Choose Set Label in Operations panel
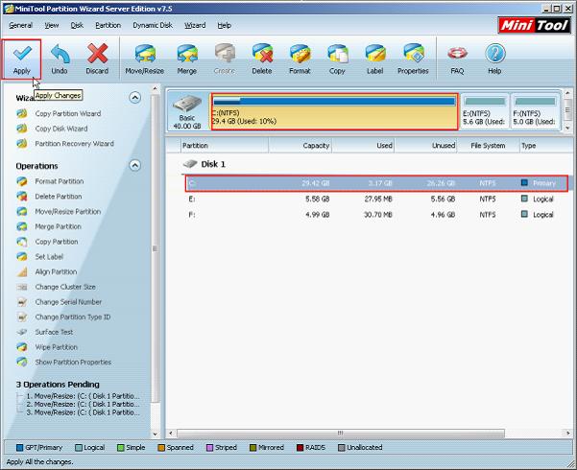This screenshot has height=470, width=577. point(49,257)
